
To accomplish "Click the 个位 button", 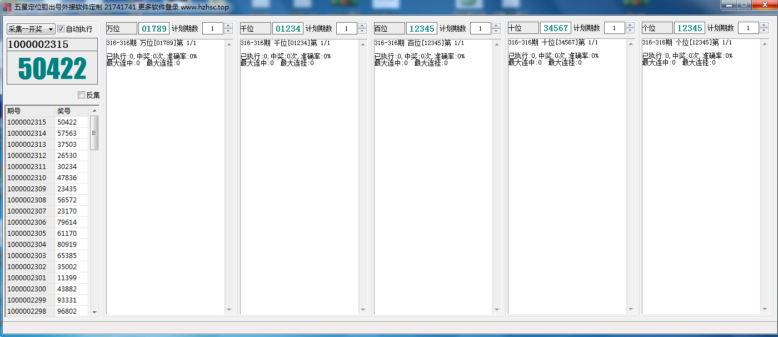I will tap(657, 28).
